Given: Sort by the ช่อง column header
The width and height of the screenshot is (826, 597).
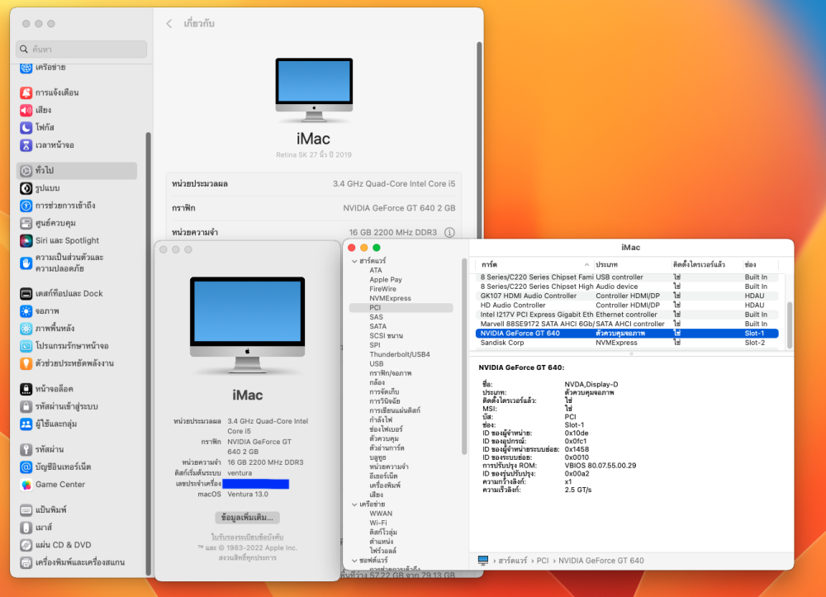Looking at the screenshot, I should [x=760, y=264].
